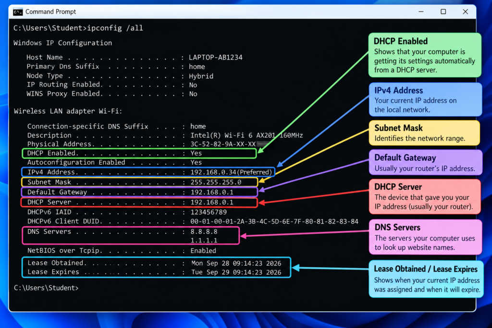Select the Host Name value LAPTOP-AB1234
This screenshot has height=328, width=492.
pos(216,57)
